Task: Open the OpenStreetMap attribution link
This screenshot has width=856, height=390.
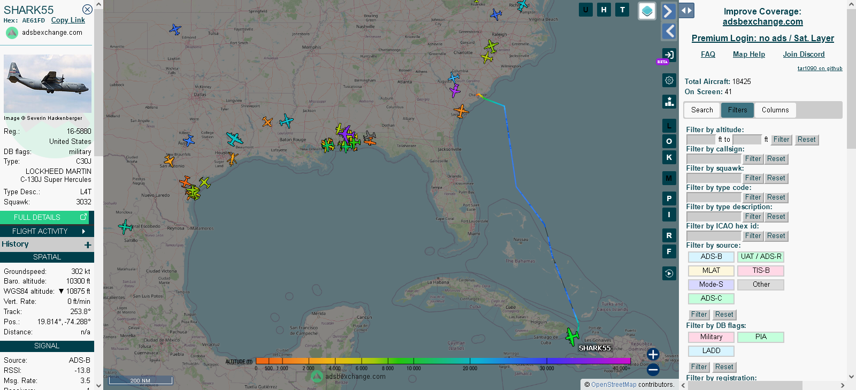Action: pyautogui.click(x=614, y=385)
